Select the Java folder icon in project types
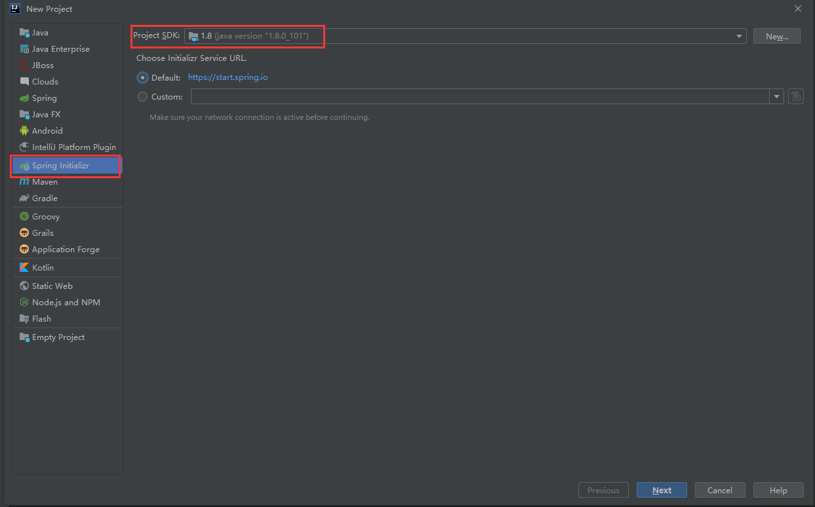The width and height of the screenshot is (815, 507). pyautogui.click(x=24, y=33)
